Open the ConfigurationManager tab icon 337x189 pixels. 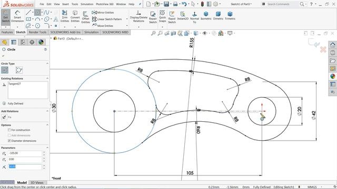coord(23,42)
